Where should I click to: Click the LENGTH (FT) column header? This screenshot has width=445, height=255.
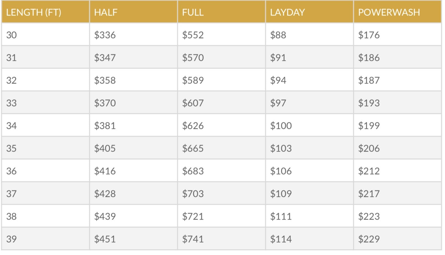coord(33,12)
